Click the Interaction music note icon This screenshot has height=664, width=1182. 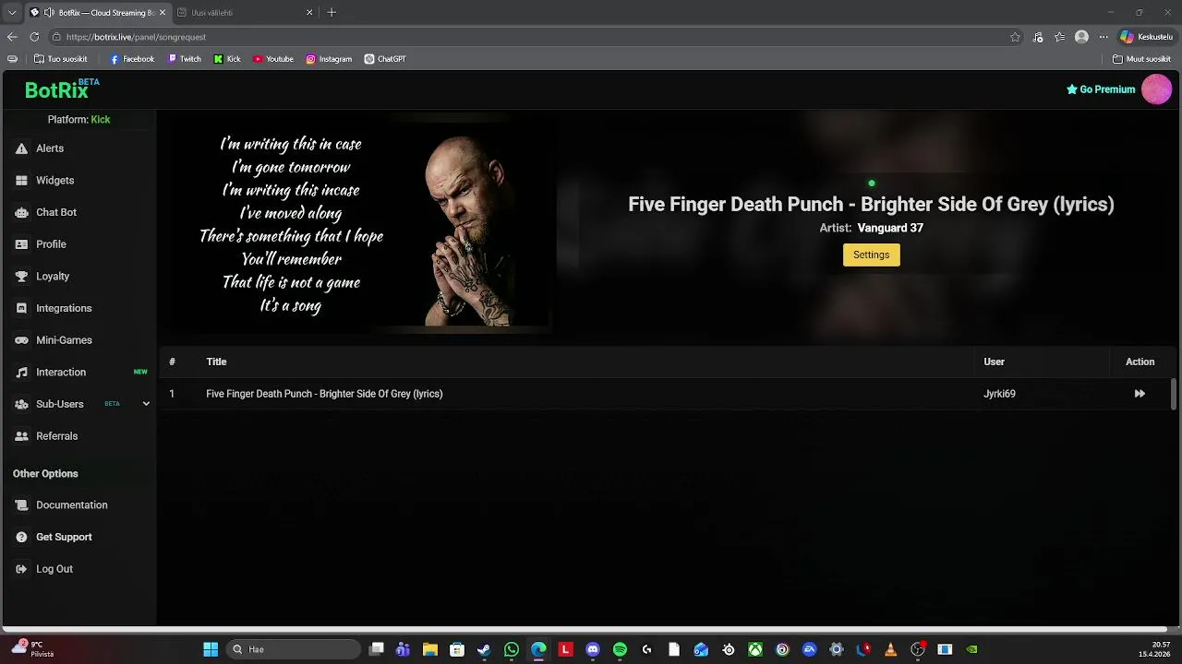[x=21, y=373]
